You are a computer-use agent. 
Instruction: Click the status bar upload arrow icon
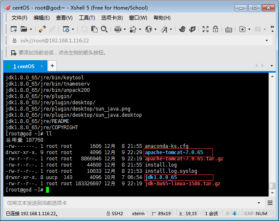click(228, 214)
